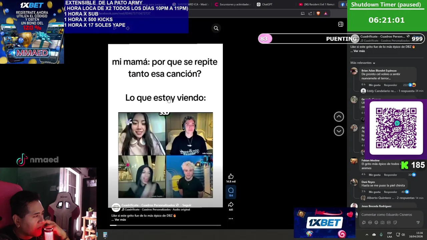Click the screen cast icon in address bar
Image resolution: width=427 pixels, height=240 pixels.
(x=303, y=13)
